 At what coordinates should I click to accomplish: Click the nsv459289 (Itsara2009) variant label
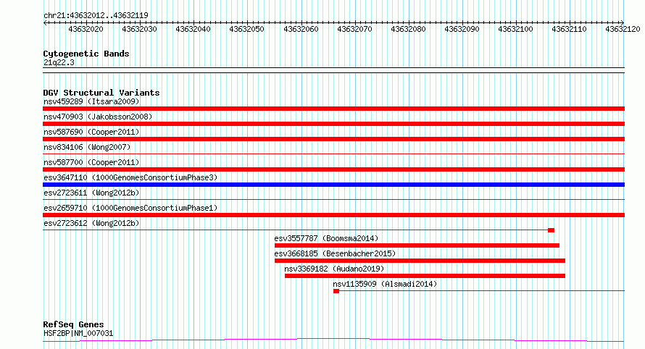[x=91, y=101]
